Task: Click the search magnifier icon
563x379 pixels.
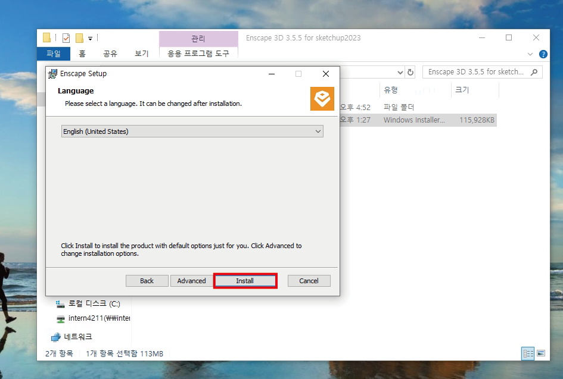Action: pos(534,72)
